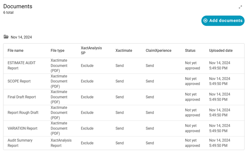Click the Status column header
248x153 pixels.
pyautogui.click(x=190, y=50)
